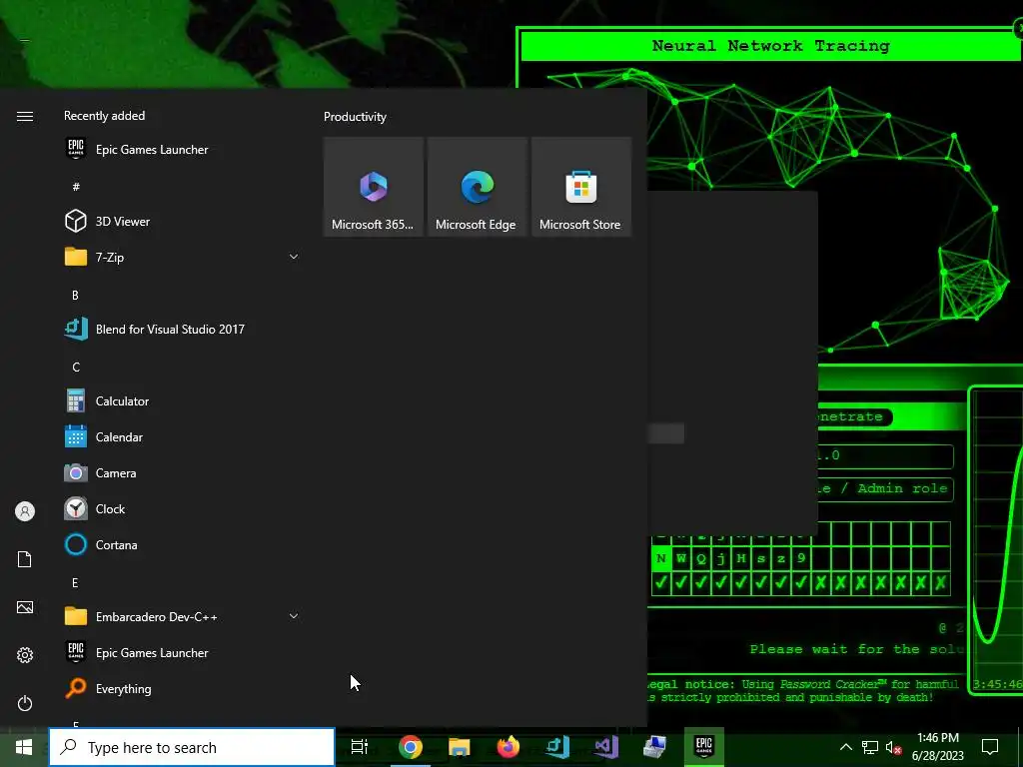Screen dimensions: 1023x767
Task: Click the Admin role field in cracker window
Action: 886,488
